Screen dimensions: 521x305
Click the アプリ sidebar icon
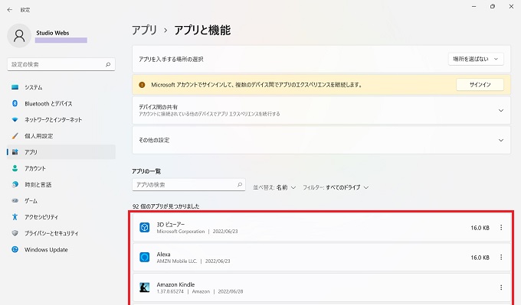pos(15,152)
